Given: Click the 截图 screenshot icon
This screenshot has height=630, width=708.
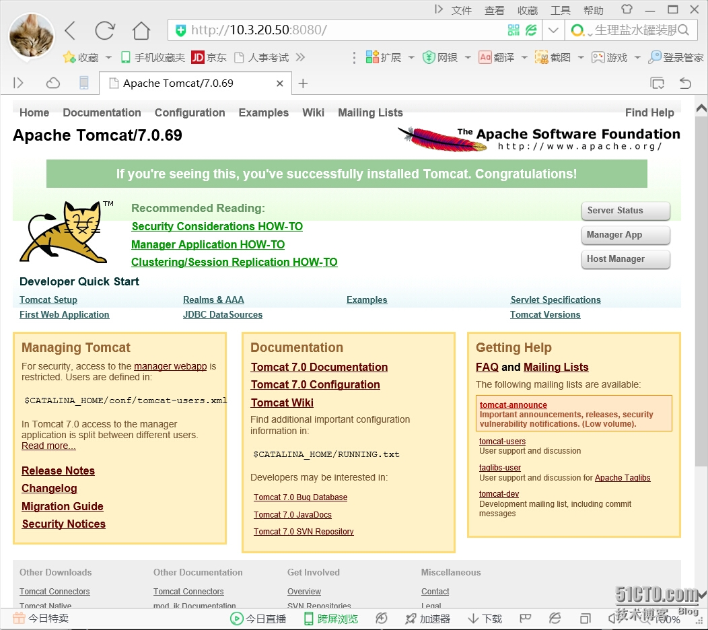Looking at the screenshot, I should click(x=541, y=57).
